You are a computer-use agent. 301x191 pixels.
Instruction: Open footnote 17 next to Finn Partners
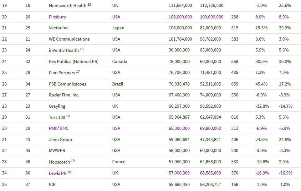tap(78, 71)
